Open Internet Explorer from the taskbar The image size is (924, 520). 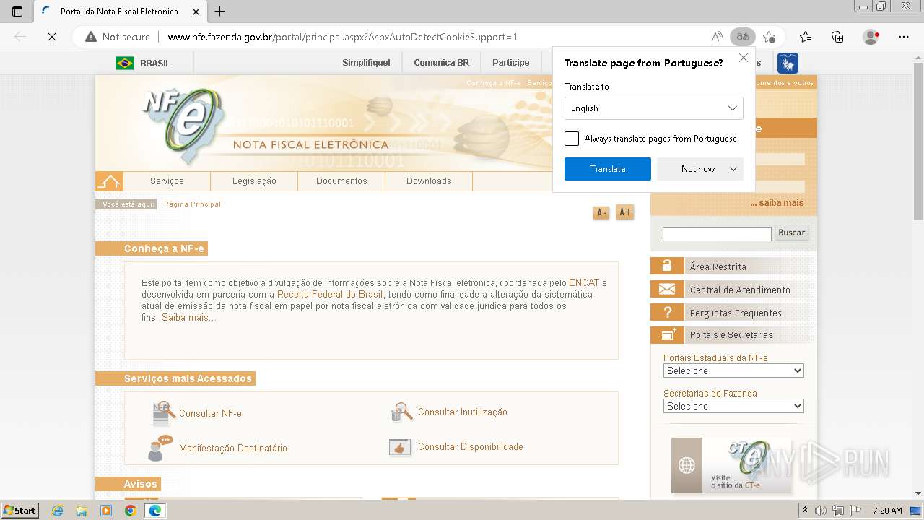58,511
